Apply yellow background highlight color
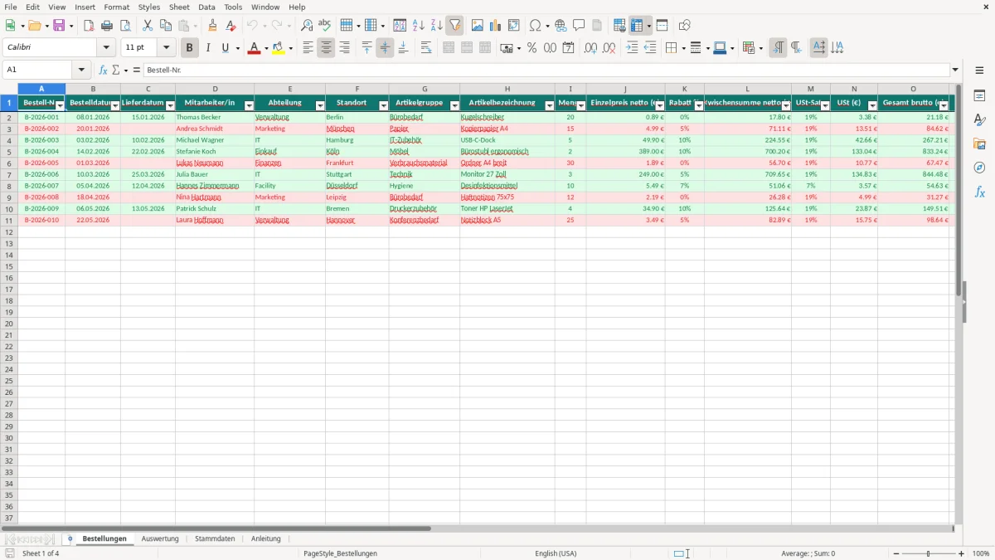995x560 pixels. click(x=278, y=48)
